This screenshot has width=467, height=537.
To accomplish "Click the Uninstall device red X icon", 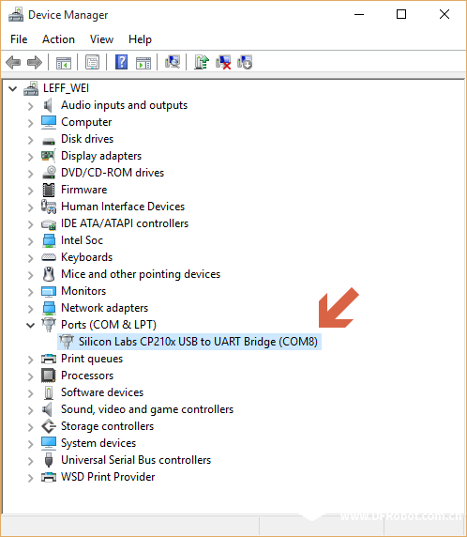I will point(223,63).
